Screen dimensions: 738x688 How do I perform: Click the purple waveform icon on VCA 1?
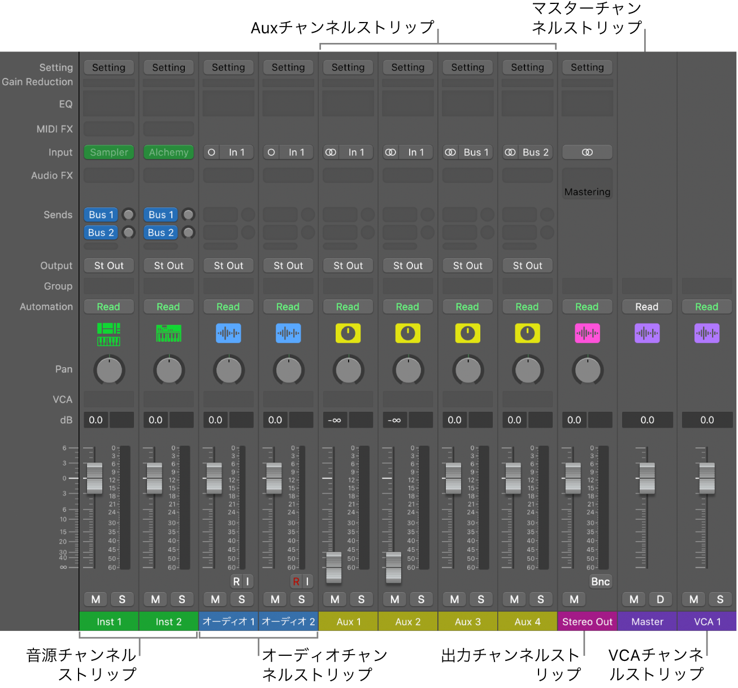coord(707,333)
